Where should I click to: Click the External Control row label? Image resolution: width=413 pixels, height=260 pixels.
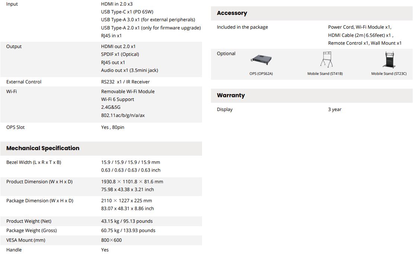click(24, 82)
